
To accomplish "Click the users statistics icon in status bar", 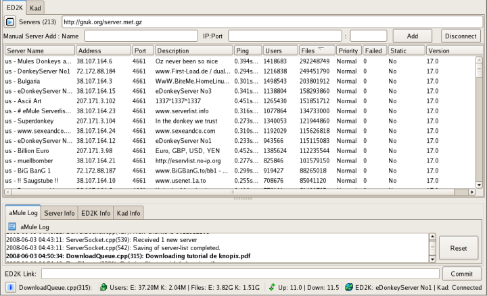I will (x=103, y=287).
